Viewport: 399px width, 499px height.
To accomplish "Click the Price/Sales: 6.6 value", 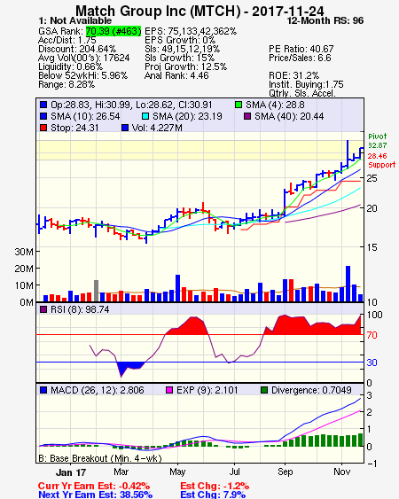I will (x=300, y=58).
